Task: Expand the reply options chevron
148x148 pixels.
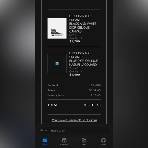Action: tap(46, 131)
